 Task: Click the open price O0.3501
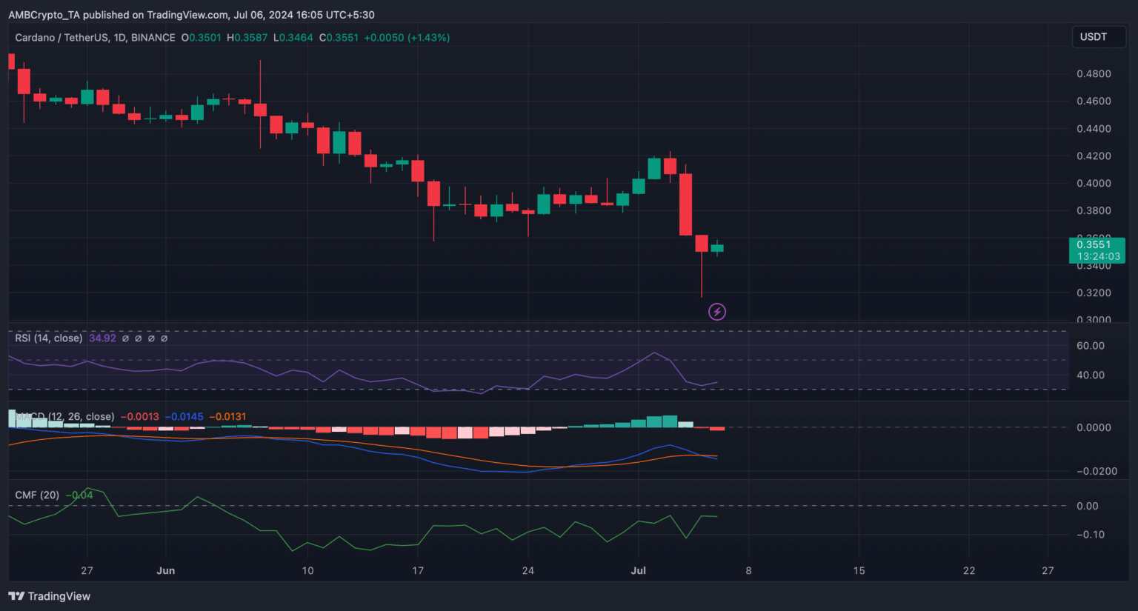pyautogui.click(x=202, y=38)
